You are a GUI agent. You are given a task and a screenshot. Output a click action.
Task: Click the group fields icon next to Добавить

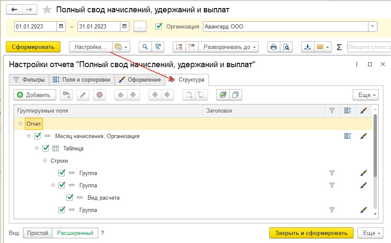tap(66, 95)
